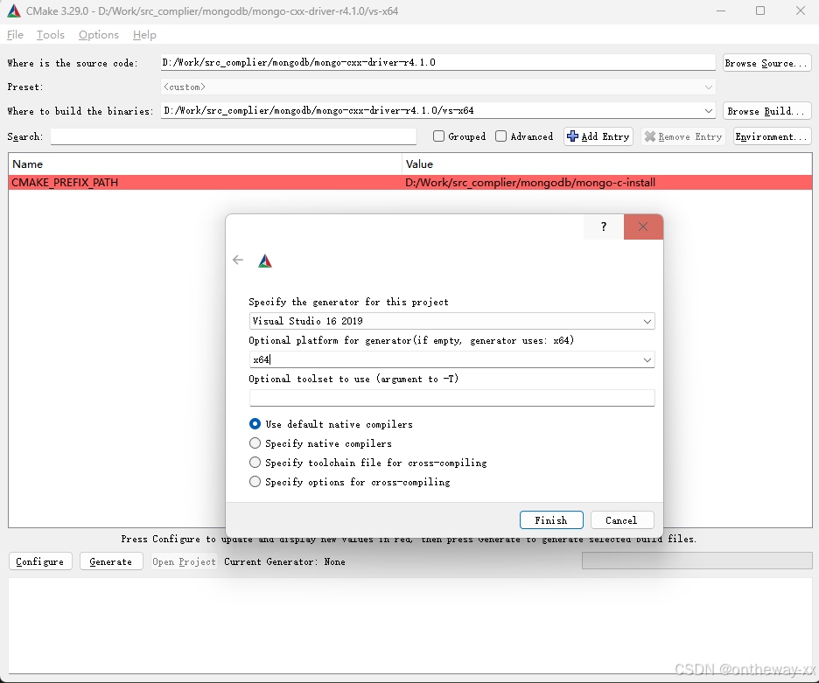This screenshot has height=683, width=819.
Task: Select the CMAKE_PREFIX_PATH name cell
Action: [x=206, y=182]
